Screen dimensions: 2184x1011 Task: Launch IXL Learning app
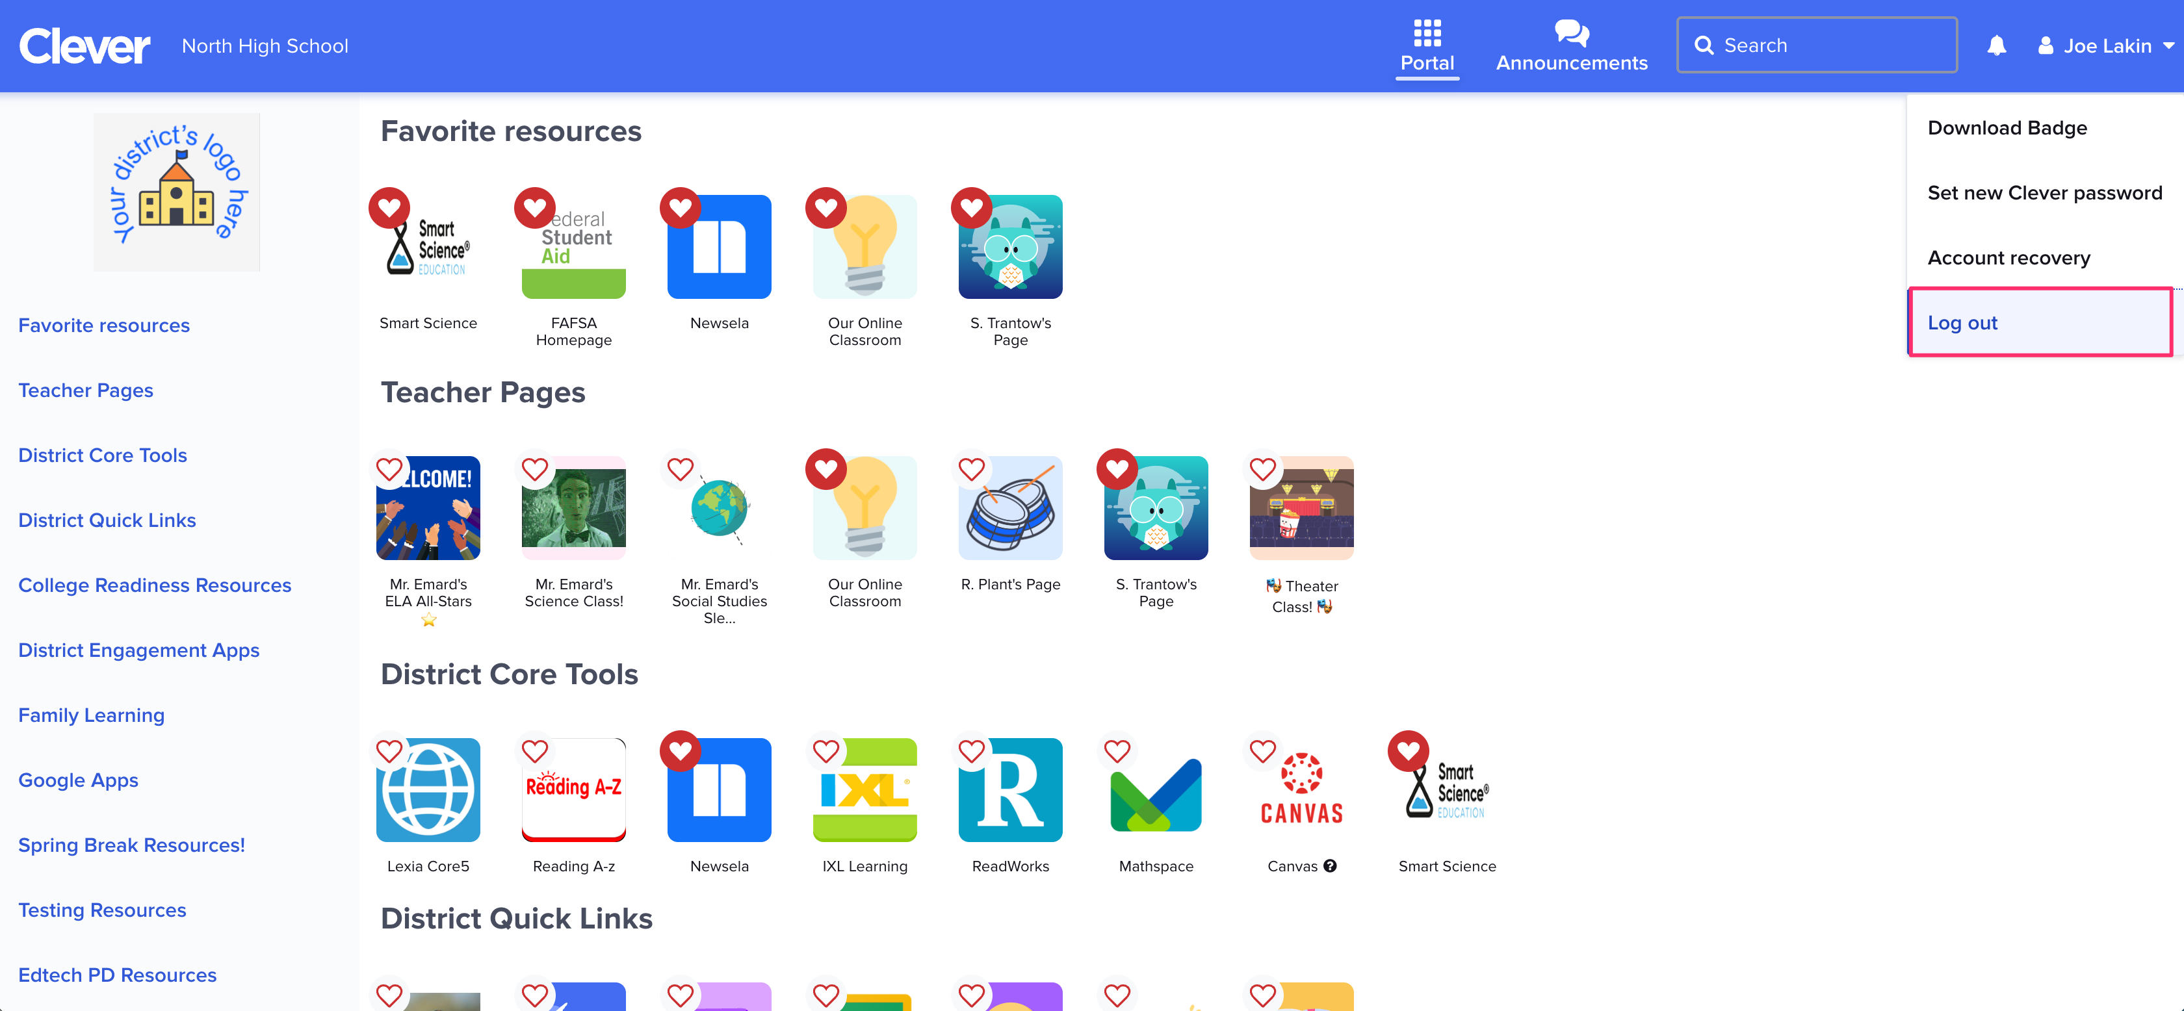click(864, 790)
